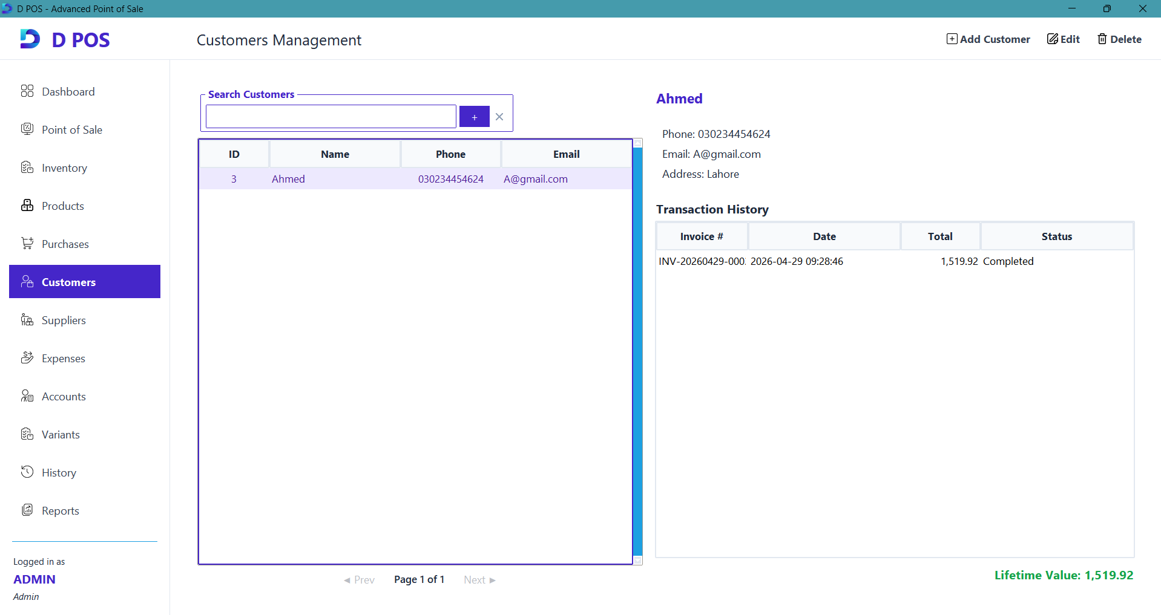Viewport: 1161px width, 615px height.
Task: Go to Next page
Action: [479, 579]
